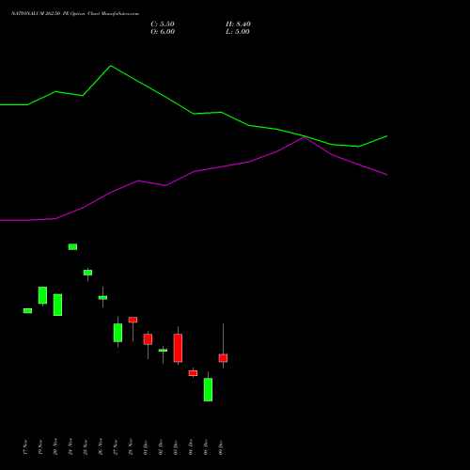Select the 28 Nov red candle
The width and height of the screenshot is (470, 470).
coord(133,320)
